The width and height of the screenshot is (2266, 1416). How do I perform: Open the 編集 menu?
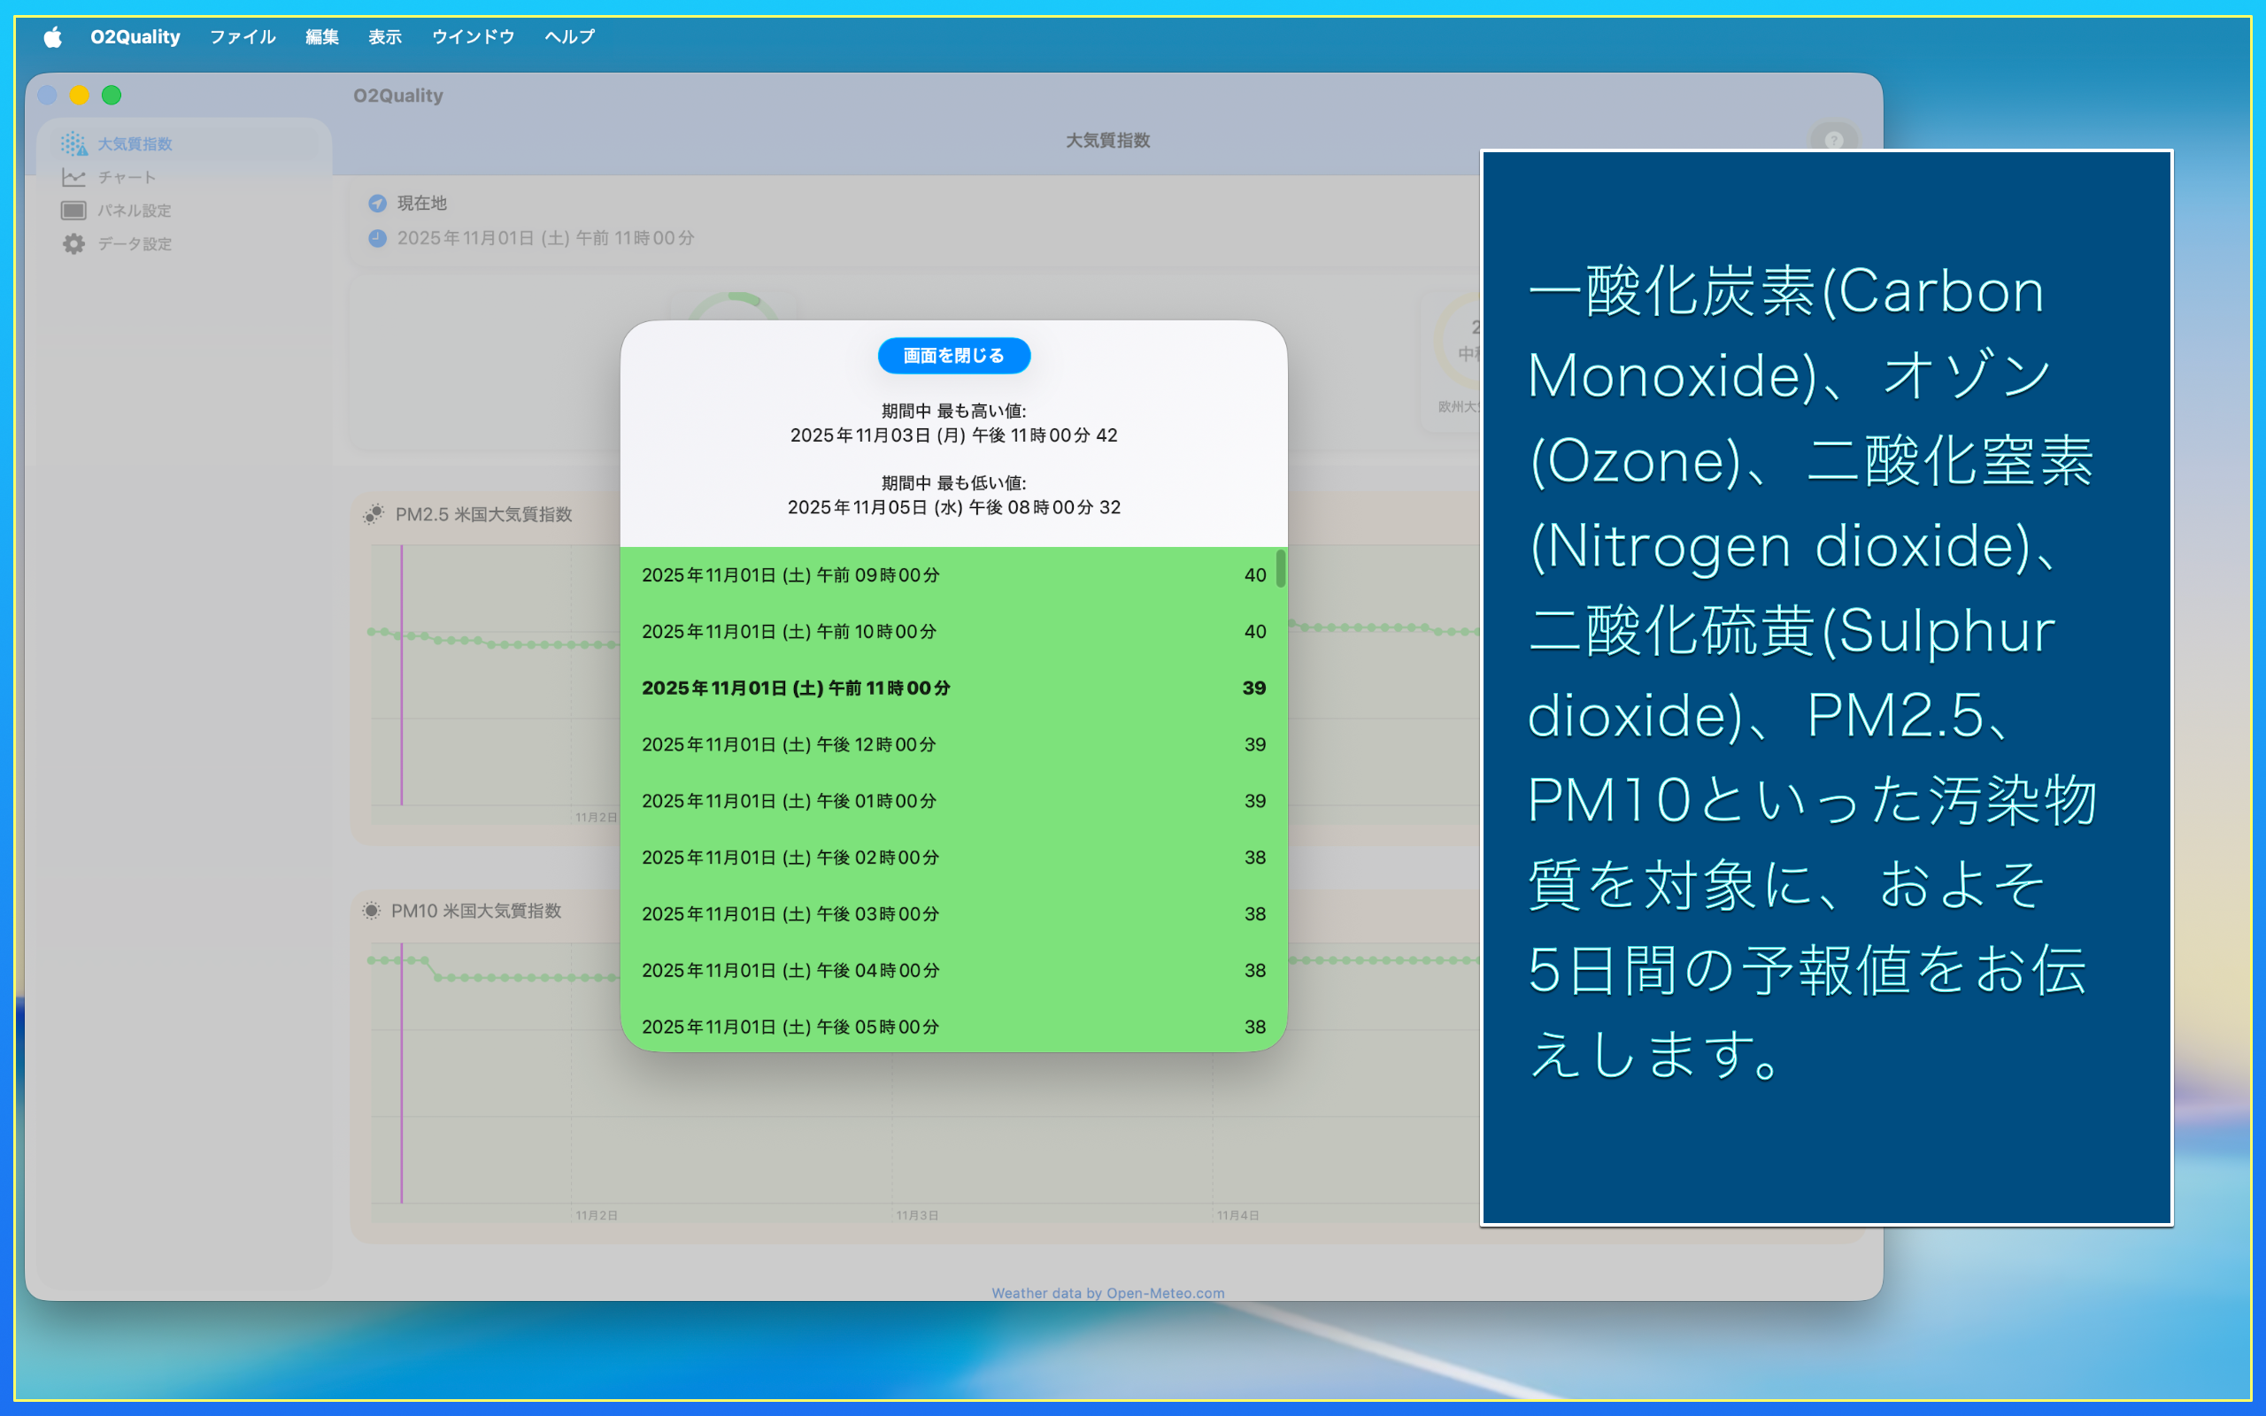[322, 36]
